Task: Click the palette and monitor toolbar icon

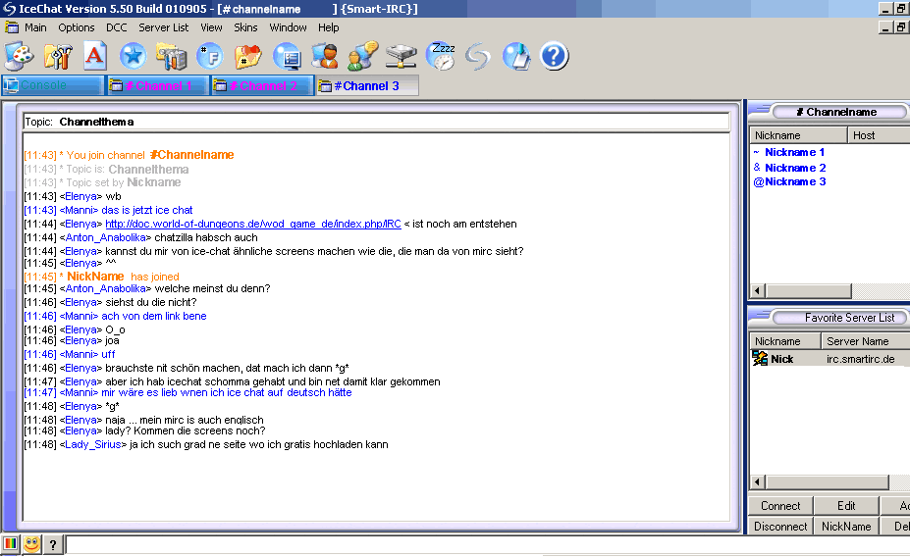Action: [x=19, y=56]
